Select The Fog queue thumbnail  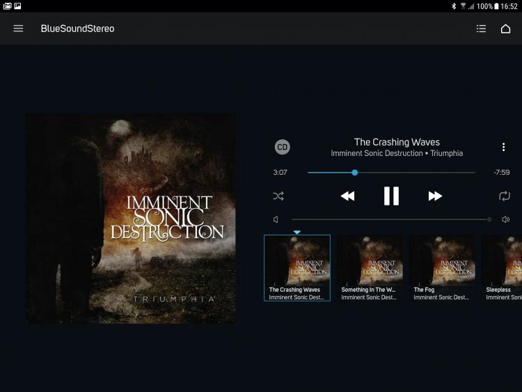(443, 268)
